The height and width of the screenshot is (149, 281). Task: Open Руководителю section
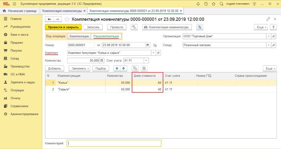pyautogui.click(x=20, y=27)
